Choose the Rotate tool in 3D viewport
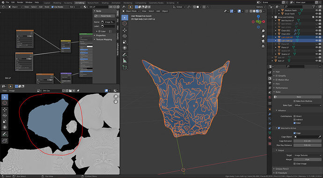 125,36
